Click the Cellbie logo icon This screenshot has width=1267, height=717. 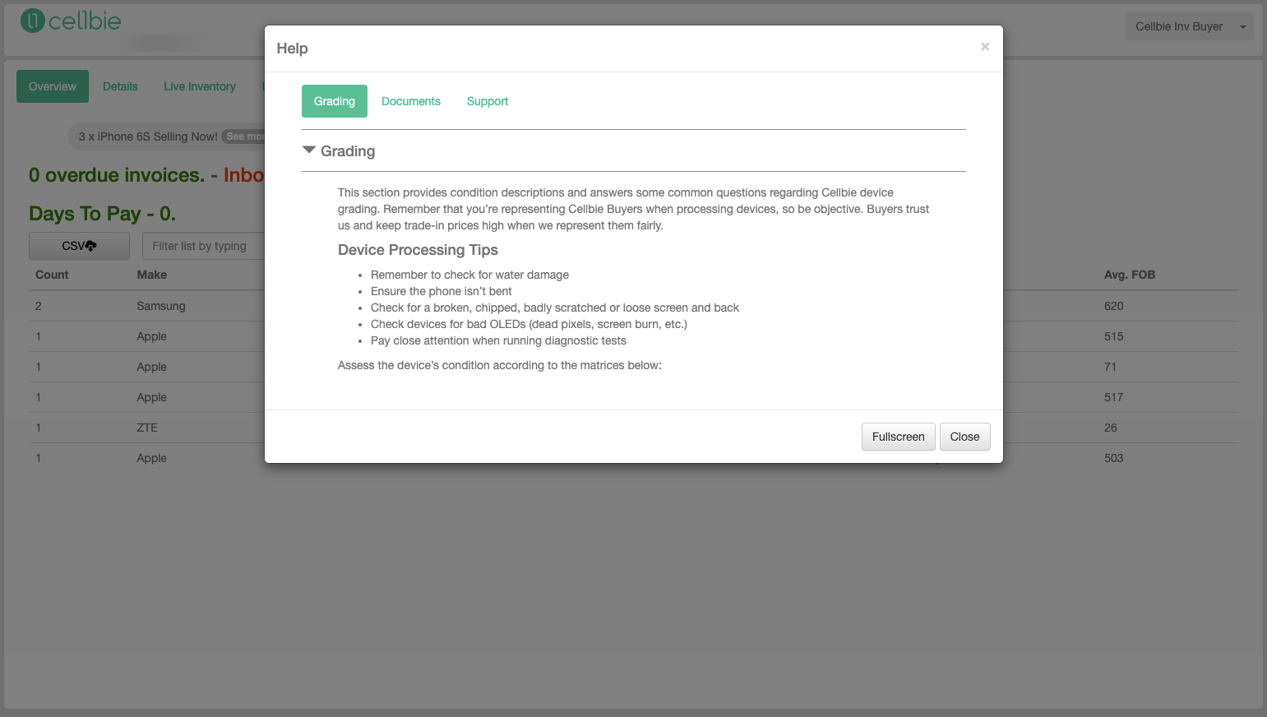coord(32,21)
